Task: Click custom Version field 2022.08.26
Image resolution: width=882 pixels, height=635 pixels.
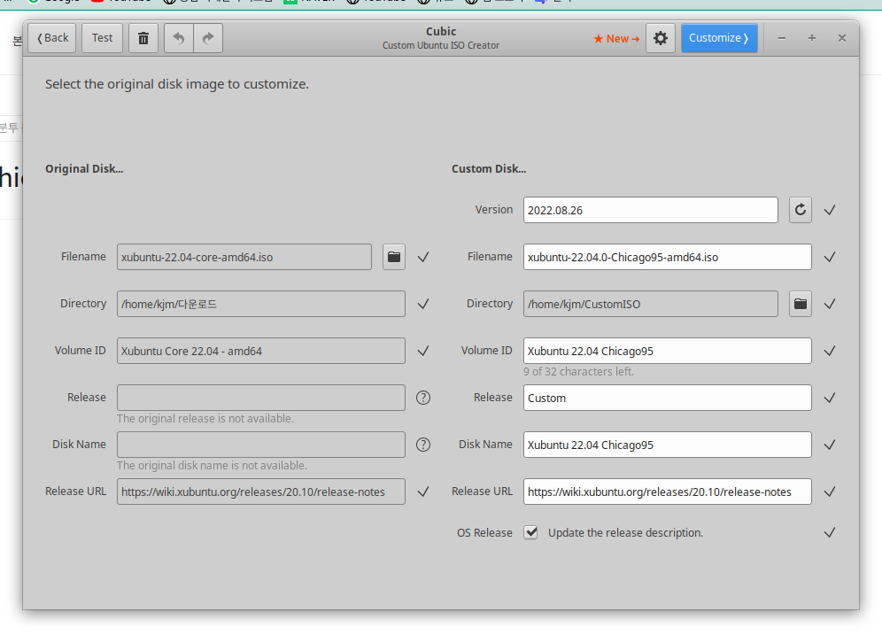Action: click(x=650, y=211)
